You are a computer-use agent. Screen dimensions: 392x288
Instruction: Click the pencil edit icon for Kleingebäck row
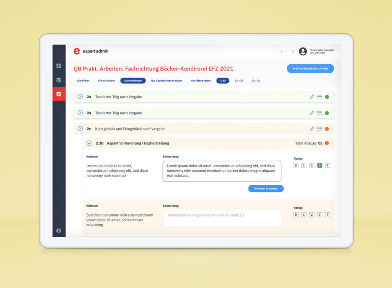(312, 129)
